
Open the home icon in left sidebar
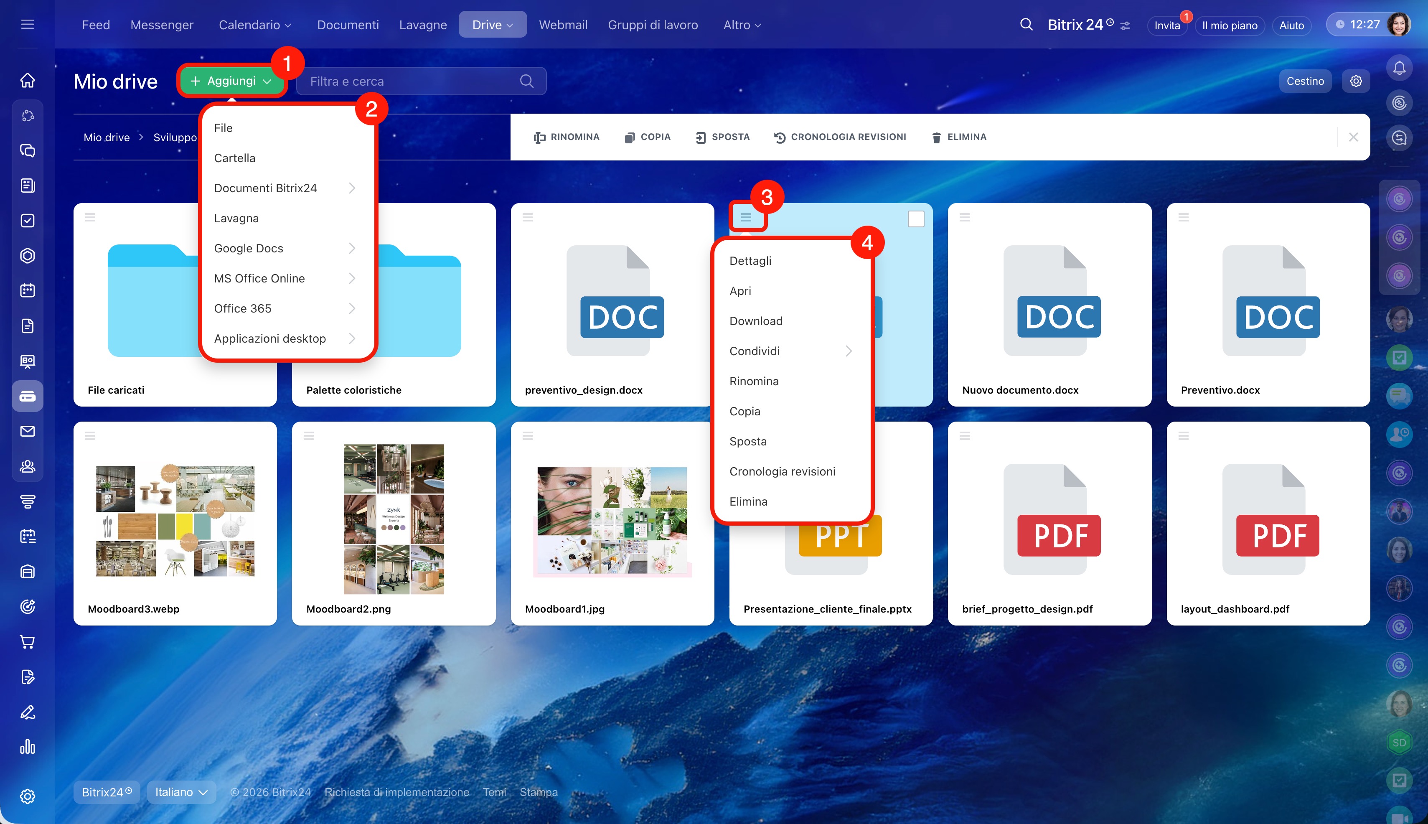(27, 80)
